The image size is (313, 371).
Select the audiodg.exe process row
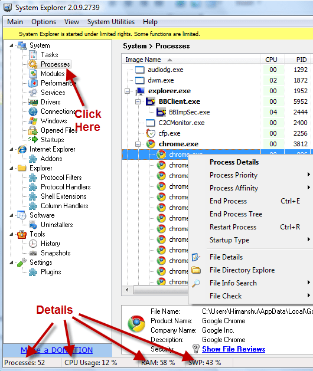click(217, 70)
